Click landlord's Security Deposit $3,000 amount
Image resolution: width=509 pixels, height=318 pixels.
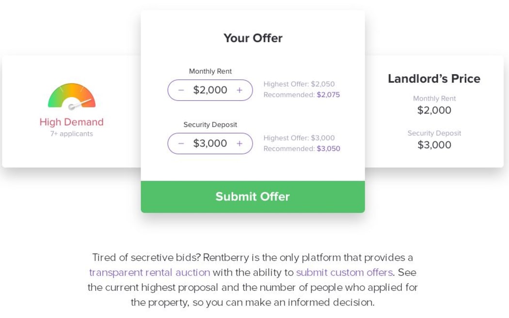434,145
